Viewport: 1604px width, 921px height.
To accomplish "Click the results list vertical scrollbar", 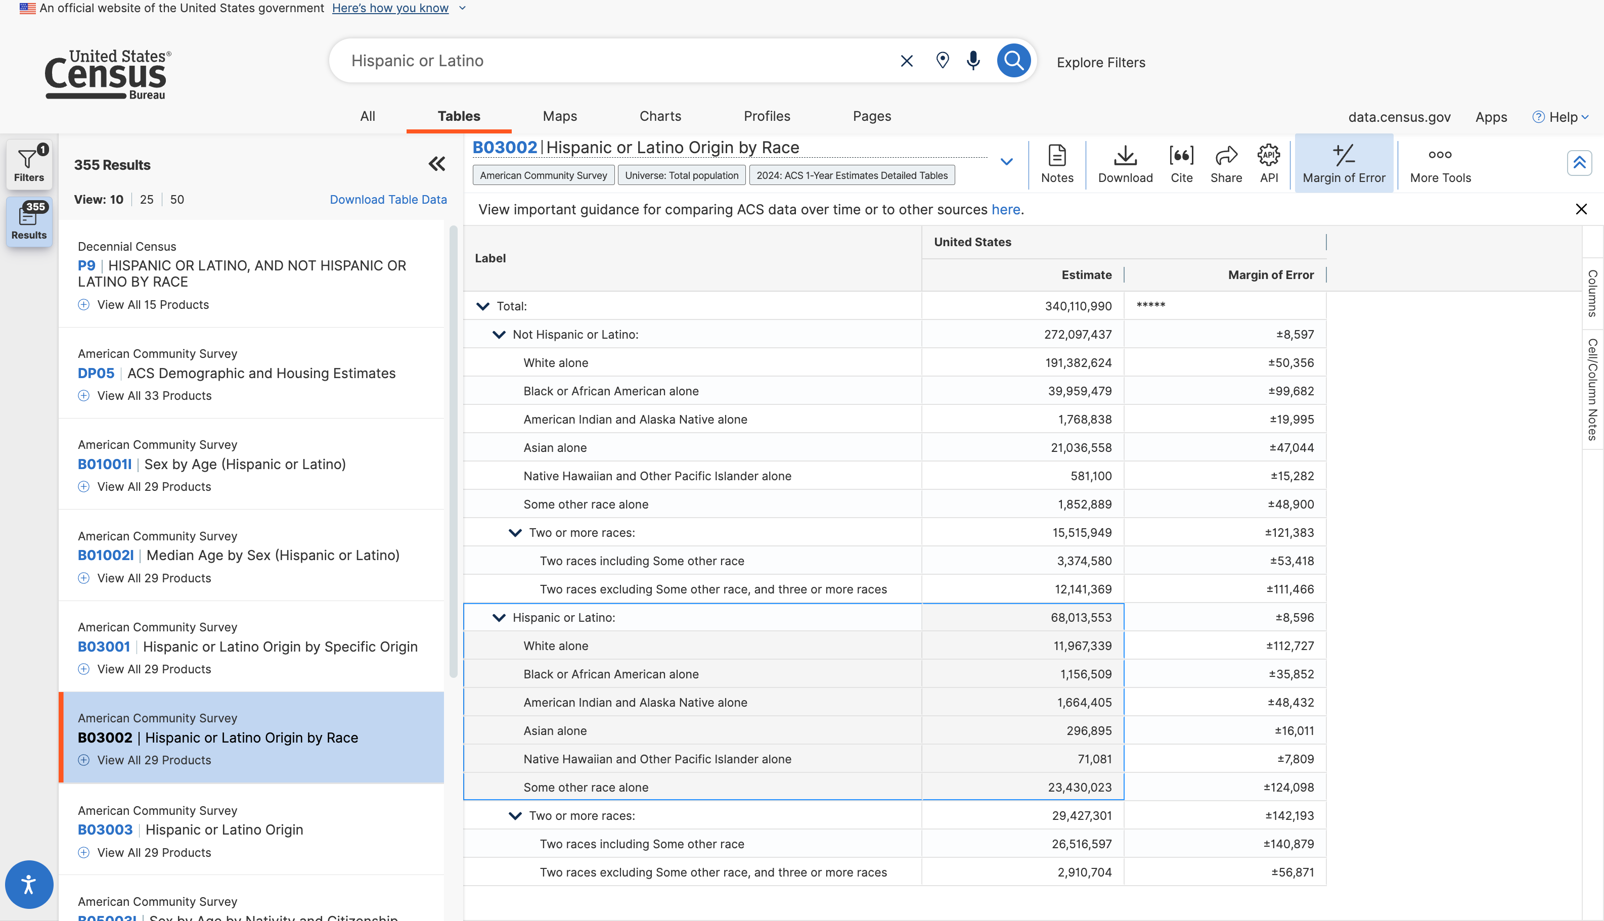I will 453,450.
